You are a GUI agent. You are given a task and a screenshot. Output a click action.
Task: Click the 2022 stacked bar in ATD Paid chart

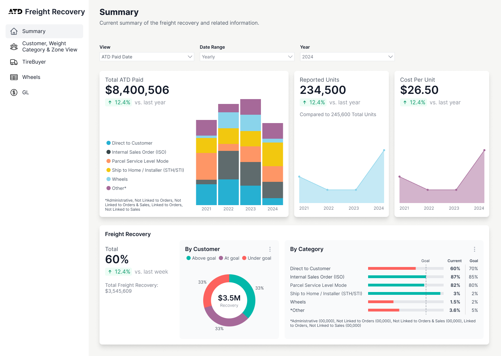tap(229, 154)
